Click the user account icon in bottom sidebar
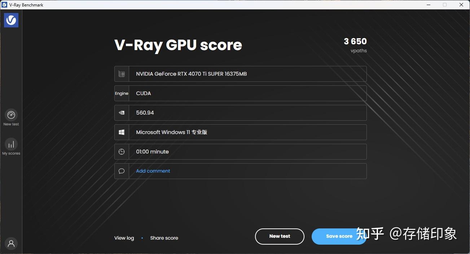Image resolution: width=470 pixels, height=254 pixels. coord(11,244)
